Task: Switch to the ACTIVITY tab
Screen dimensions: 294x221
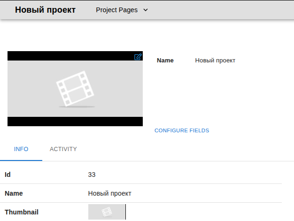Action: (63, 149)
